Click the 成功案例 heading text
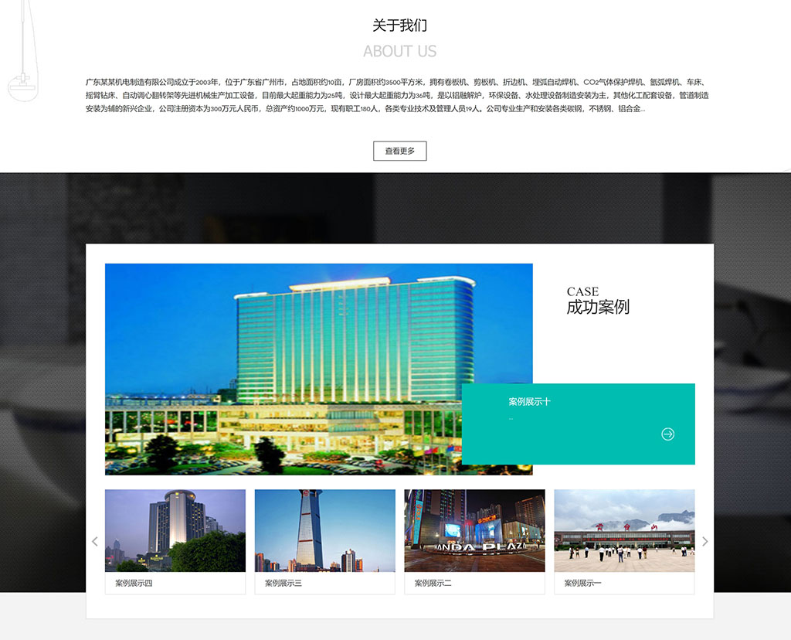The image size is (791, 640). click(598, 307)
